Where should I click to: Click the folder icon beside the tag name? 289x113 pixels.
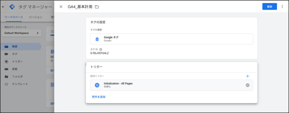pos(97,7)
